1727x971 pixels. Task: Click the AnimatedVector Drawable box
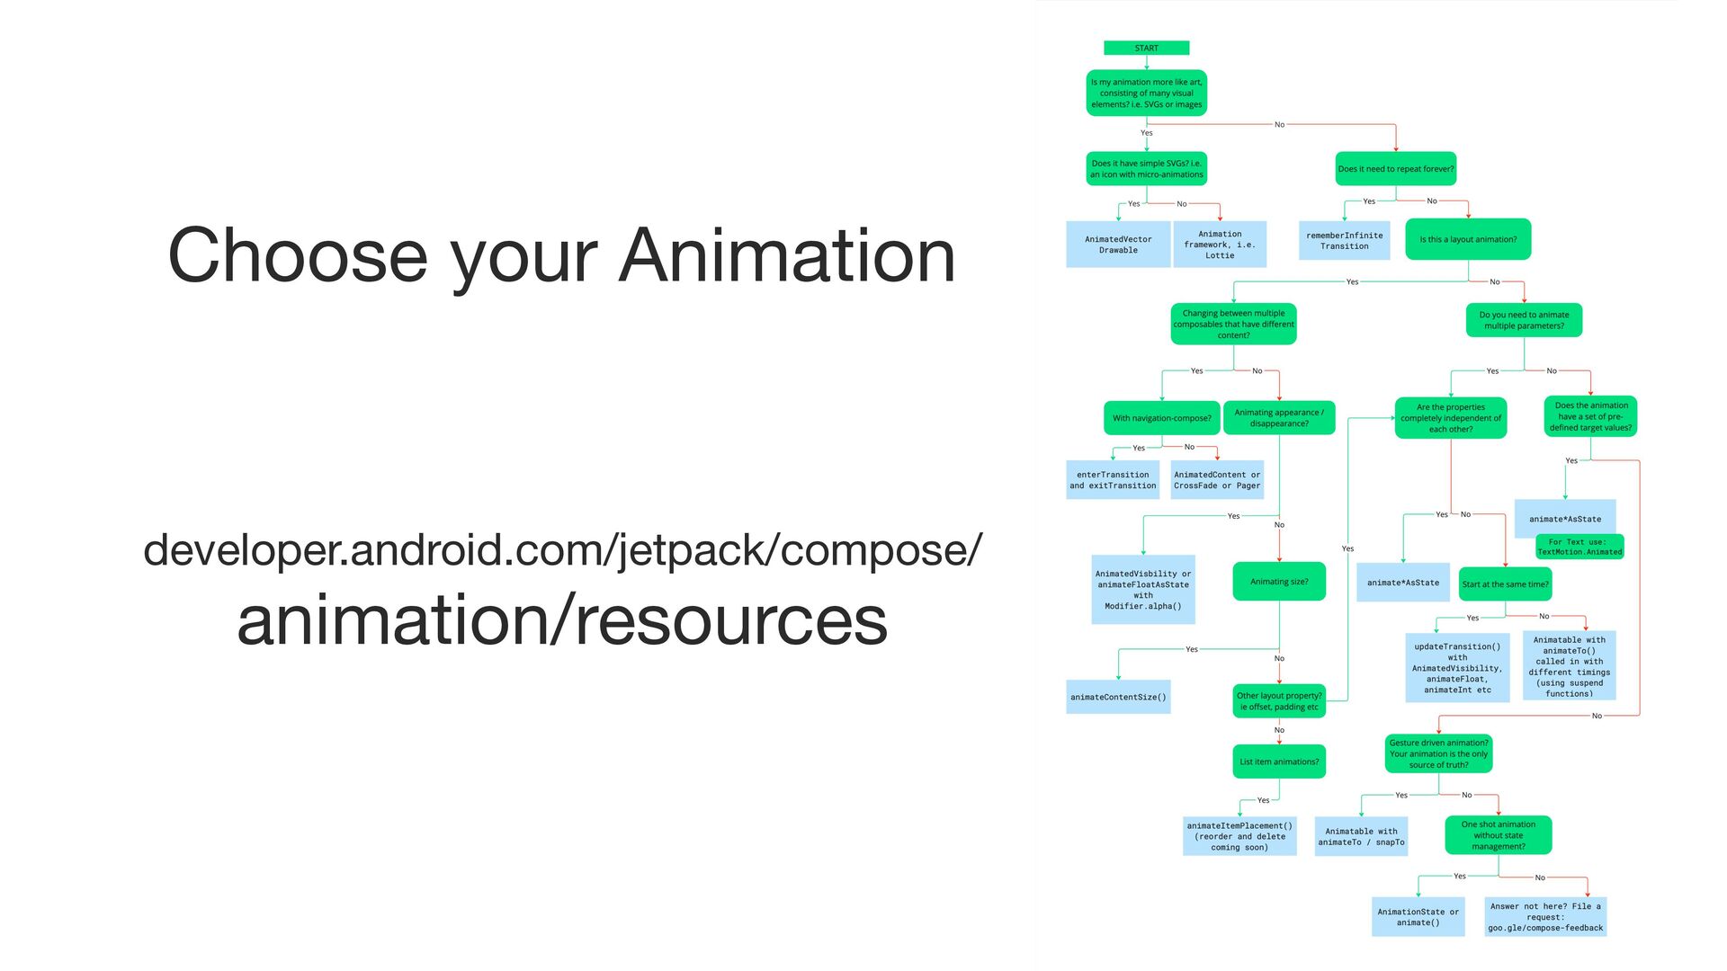(1118, 245)
